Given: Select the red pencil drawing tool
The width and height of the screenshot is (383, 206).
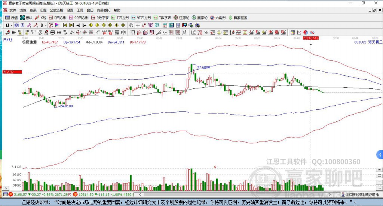Looking at the screenshot, I should pyautogui.click(x=7, y=33).
